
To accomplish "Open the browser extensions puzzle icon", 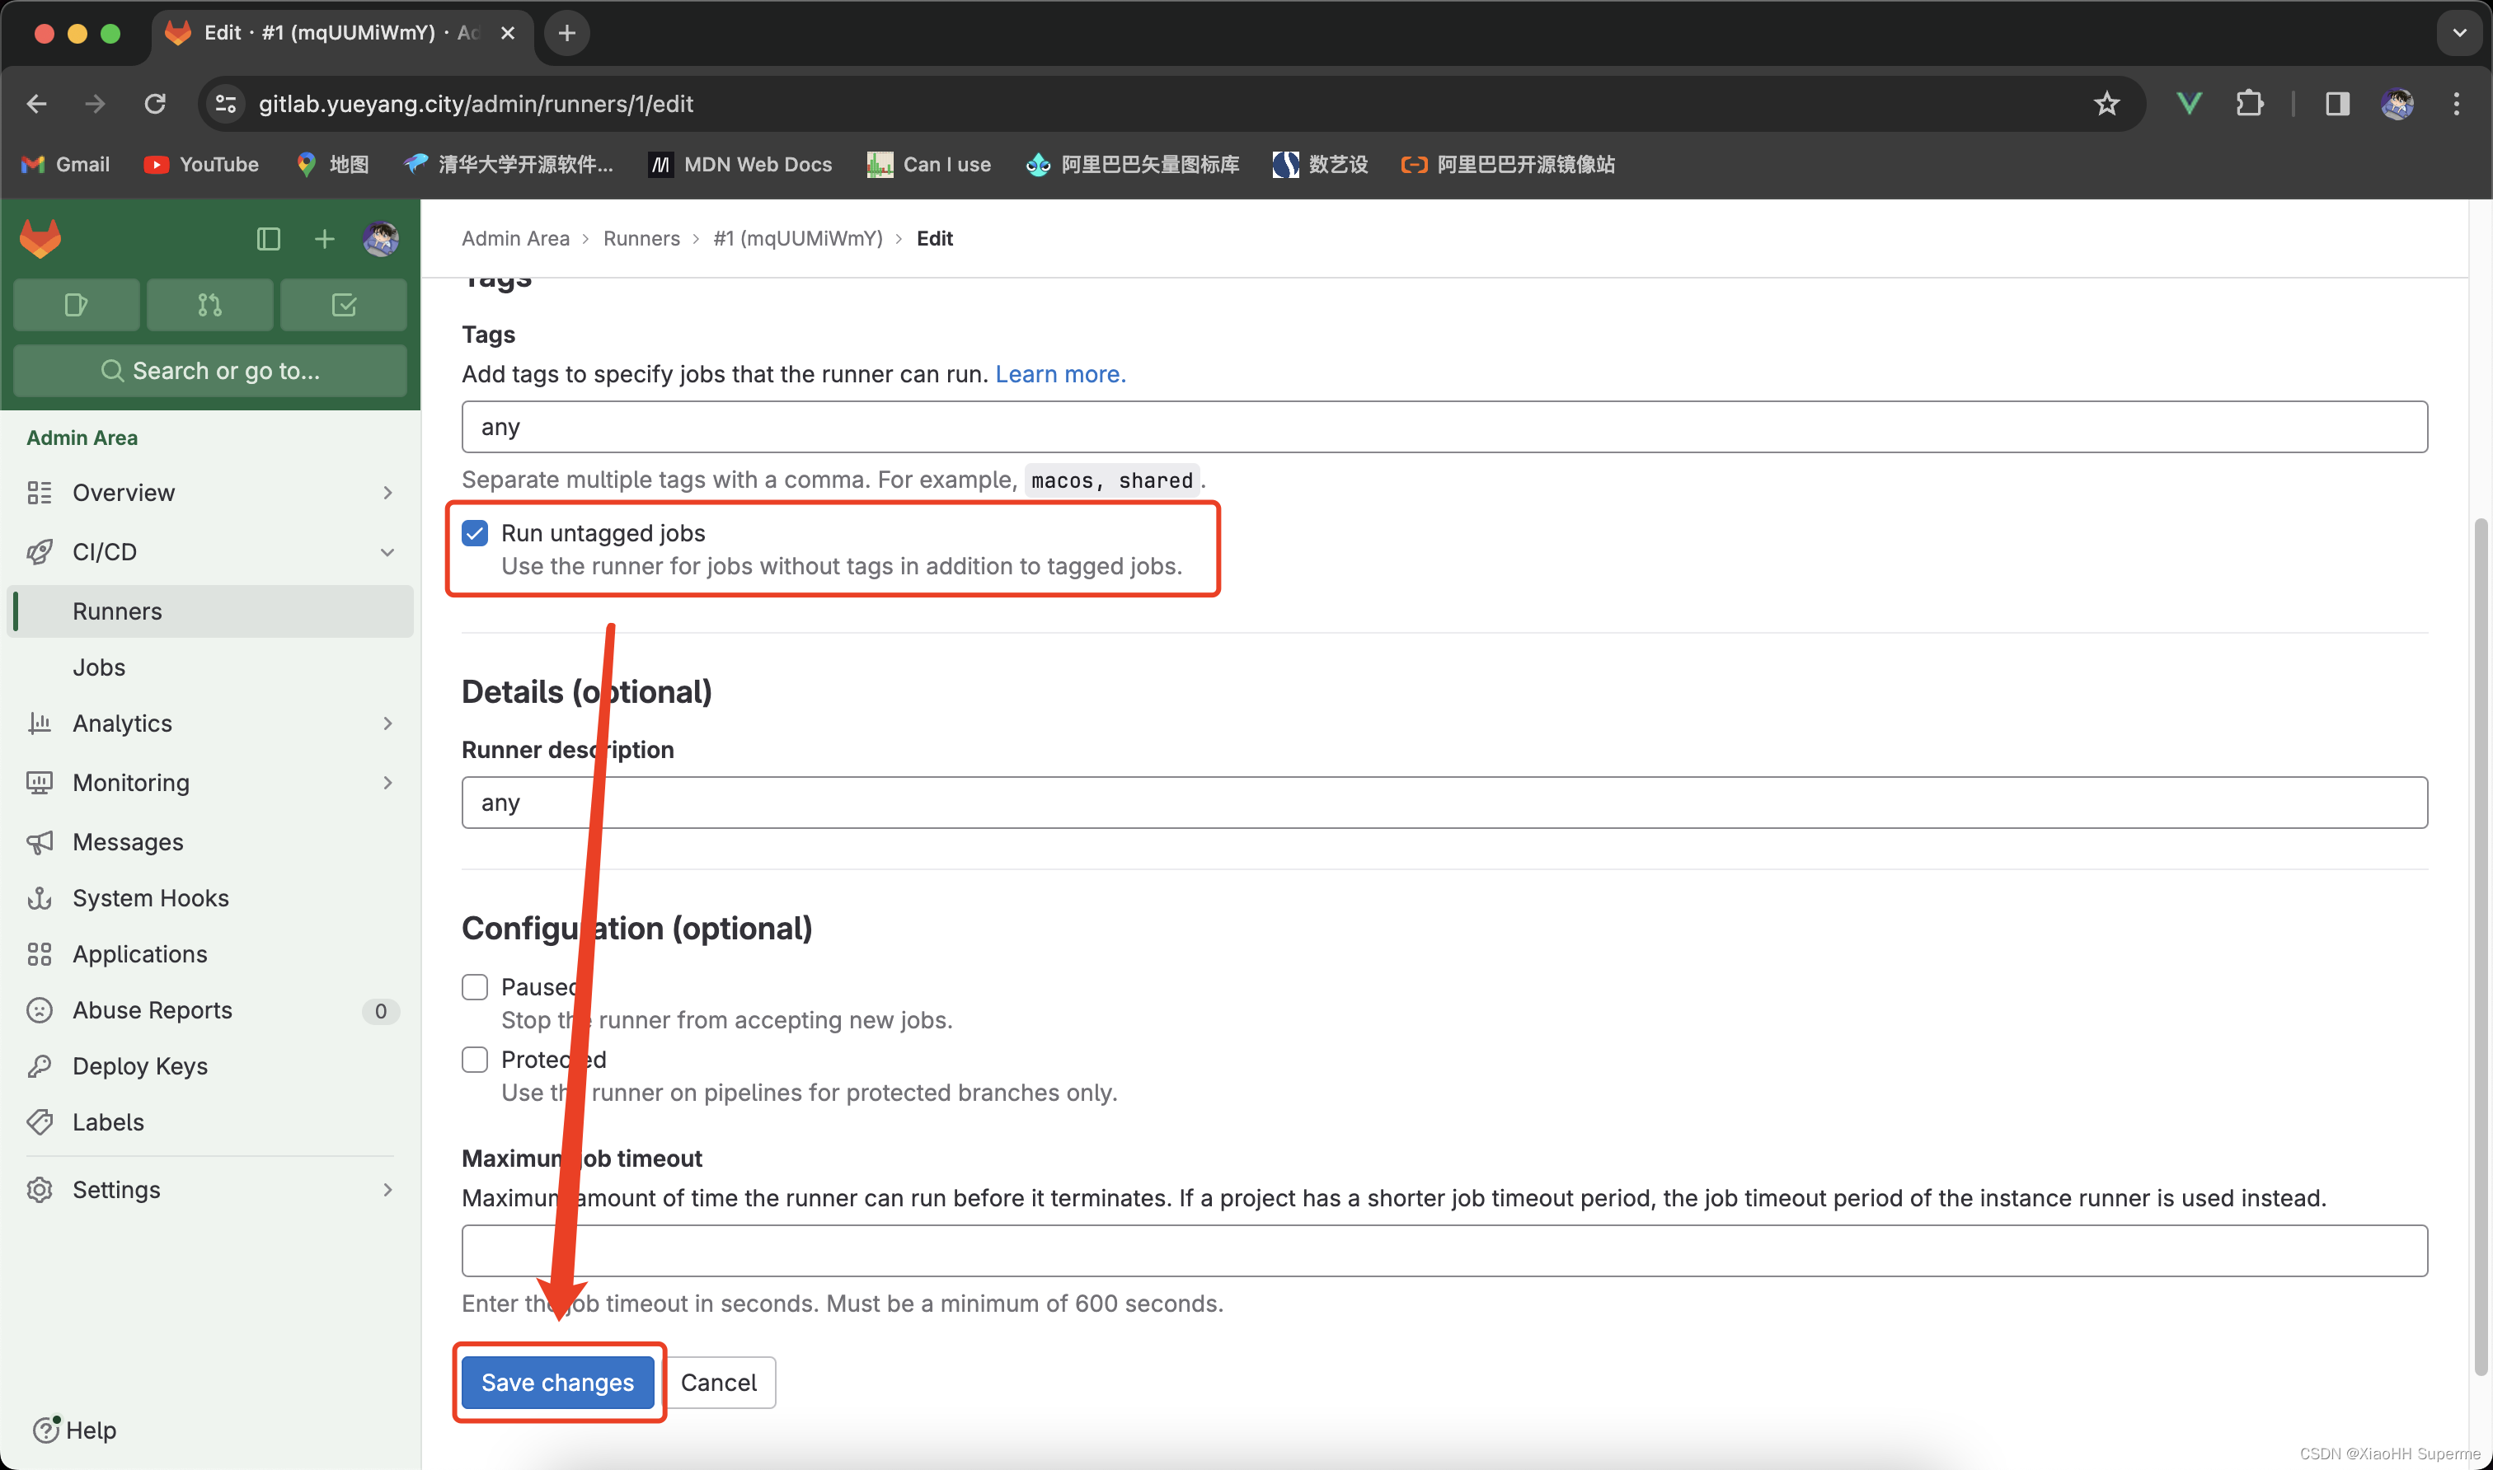I will click(2249, 104).
